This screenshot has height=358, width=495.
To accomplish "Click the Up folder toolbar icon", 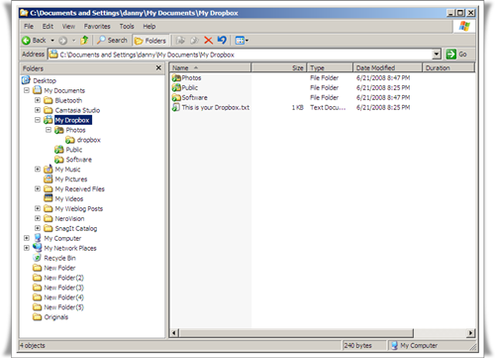I will [x=84, y=41].
